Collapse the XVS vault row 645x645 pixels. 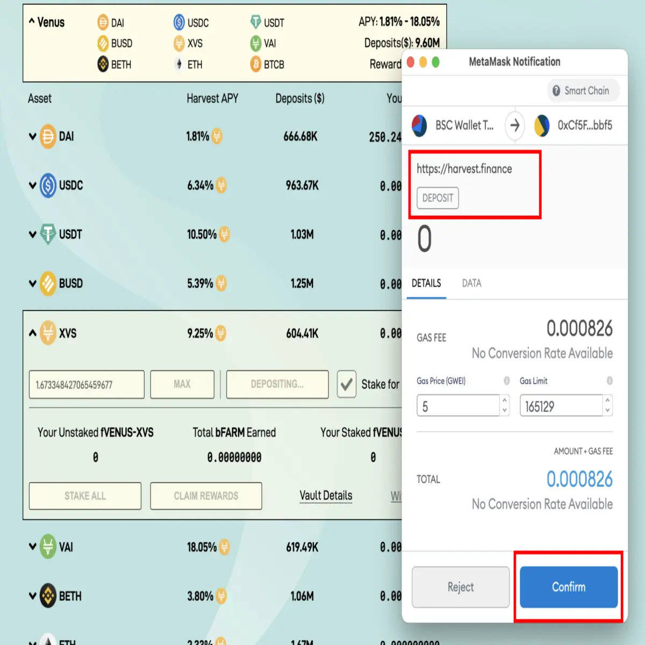click(x=32, y=333)
